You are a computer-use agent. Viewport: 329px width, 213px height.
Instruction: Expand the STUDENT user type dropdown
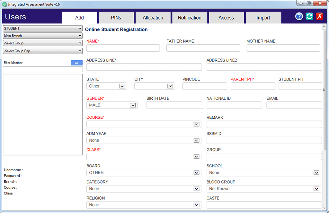[x=43, y=29]
